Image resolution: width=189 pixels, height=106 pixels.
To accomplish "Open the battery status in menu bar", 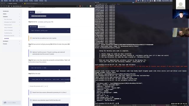I will click(x=159, y=1).
